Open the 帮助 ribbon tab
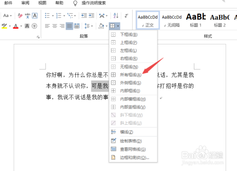This screenshot has width=237, height=171. click(x=59, y=3)
